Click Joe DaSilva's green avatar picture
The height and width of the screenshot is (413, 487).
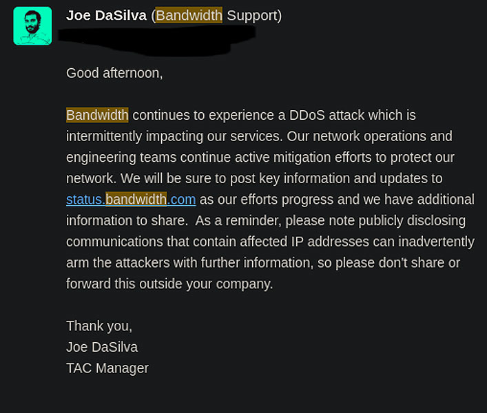tap(32, 25)
